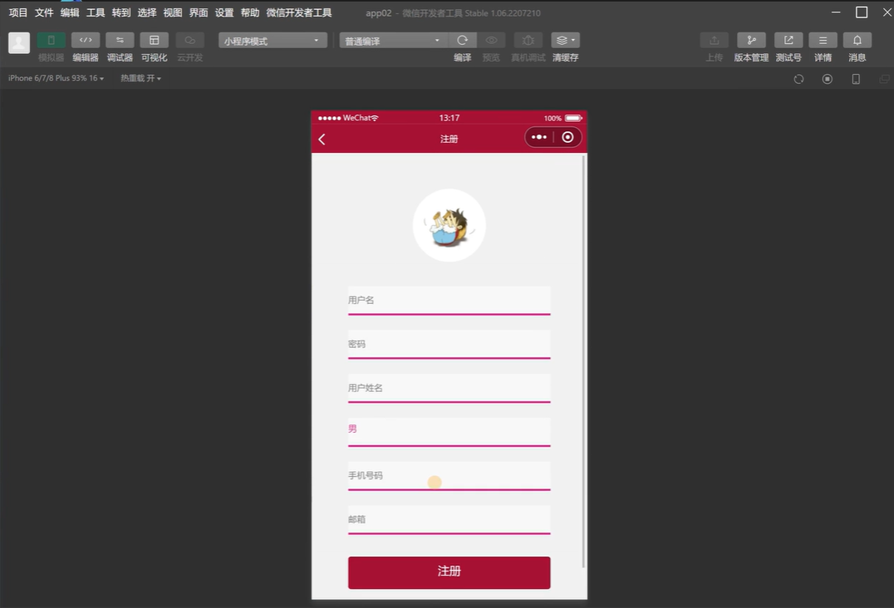Image resolution: width=894 pixels, height=608 pixels.
Task: Click the Test Account icon
Action: click(x=788, y=40)
